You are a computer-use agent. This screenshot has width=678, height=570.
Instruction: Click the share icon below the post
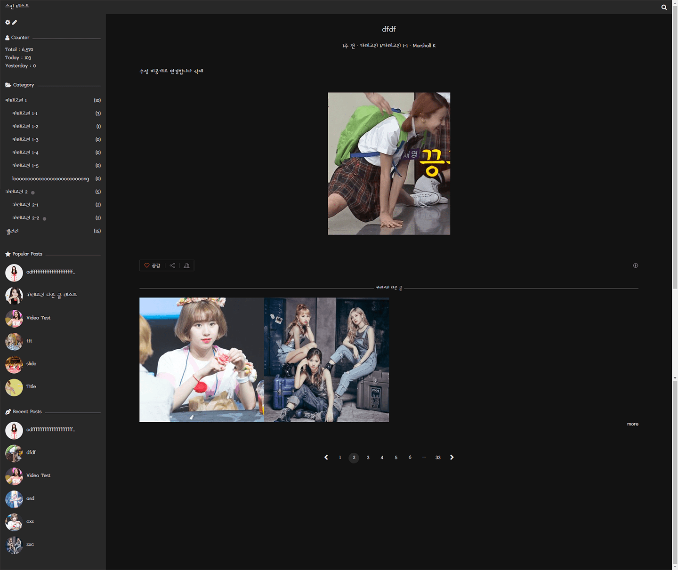click(x=172, y=265)
